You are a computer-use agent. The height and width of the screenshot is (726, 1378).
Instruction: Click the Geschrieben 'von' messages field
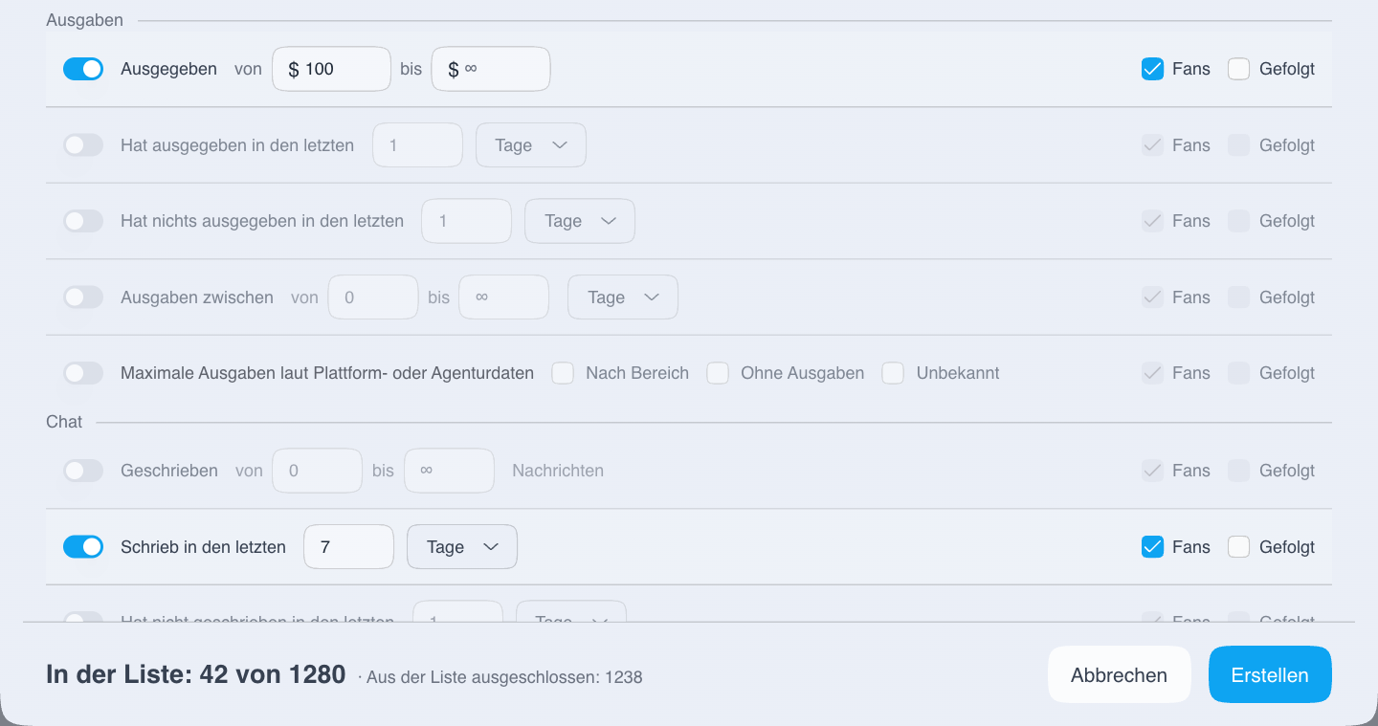pos(318,471)
